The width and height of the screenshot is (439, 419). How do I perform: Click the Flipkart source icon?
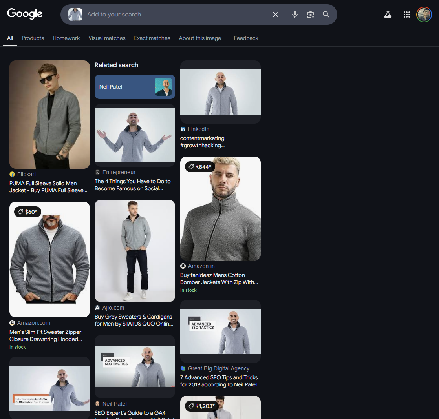click(12, 174)
